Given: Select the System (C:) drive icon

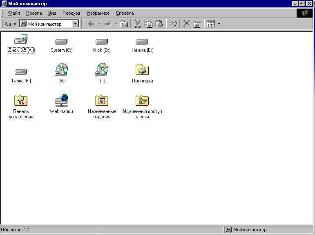Looking at the screenshot, I should pos(61,42).
